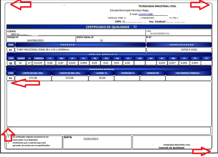Click the note 'Os certificados originais encontram-se em'
Viewport: 218px width, 157px height.
(x=31, y=137)
